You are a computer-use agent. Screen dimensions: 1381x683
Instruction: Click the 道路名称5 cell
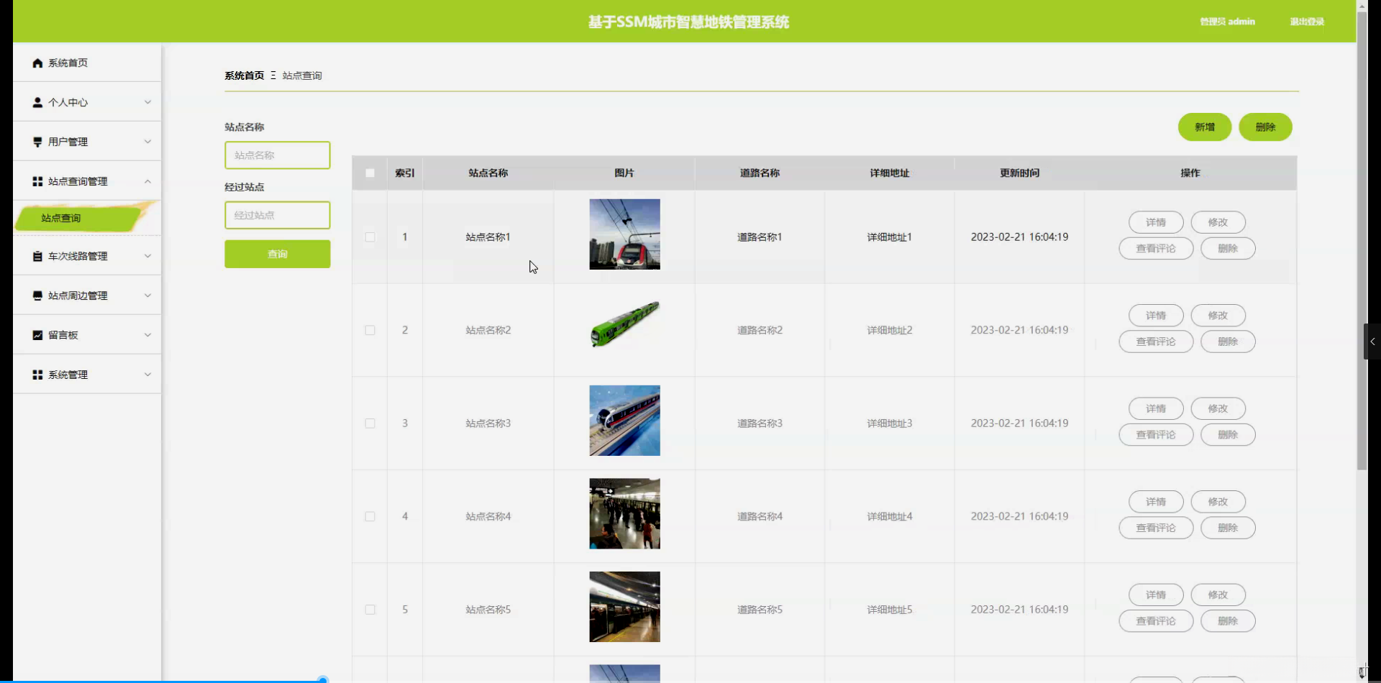click(x=760, y=610)
